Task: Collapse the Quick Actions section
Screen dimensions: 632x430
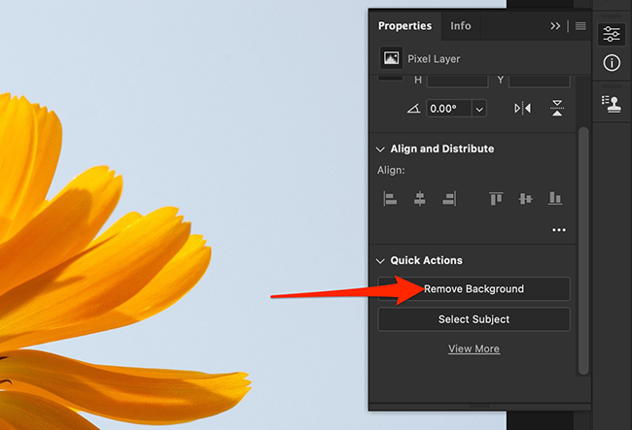Action: pos(381,261)
